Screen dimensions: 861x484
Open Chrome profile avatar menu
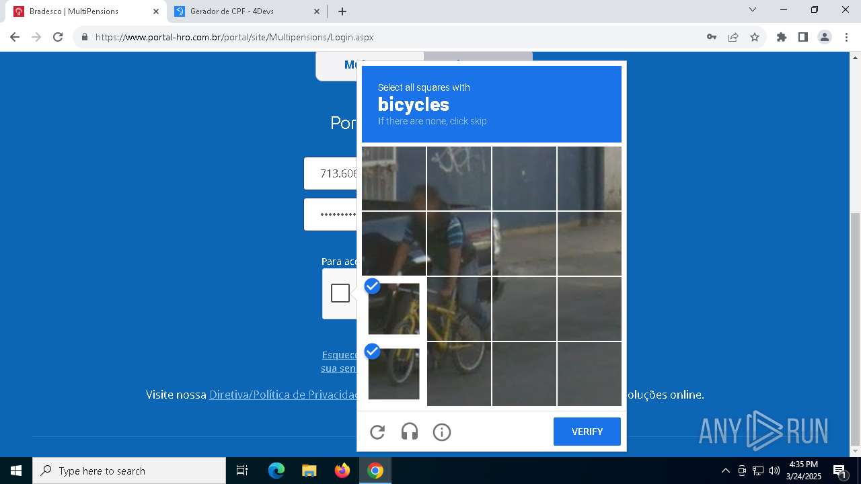click(825, 37)
